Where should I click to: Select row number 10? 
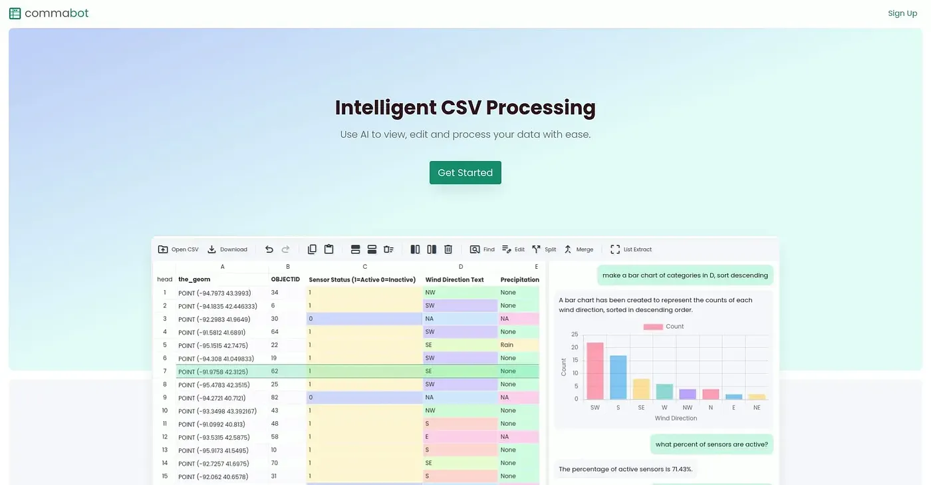(x=165, y=410)
